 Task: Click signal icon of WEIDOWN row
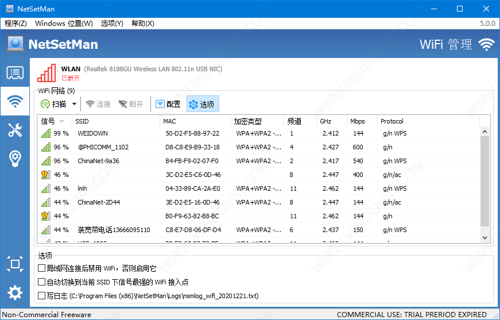pos(46,133)
